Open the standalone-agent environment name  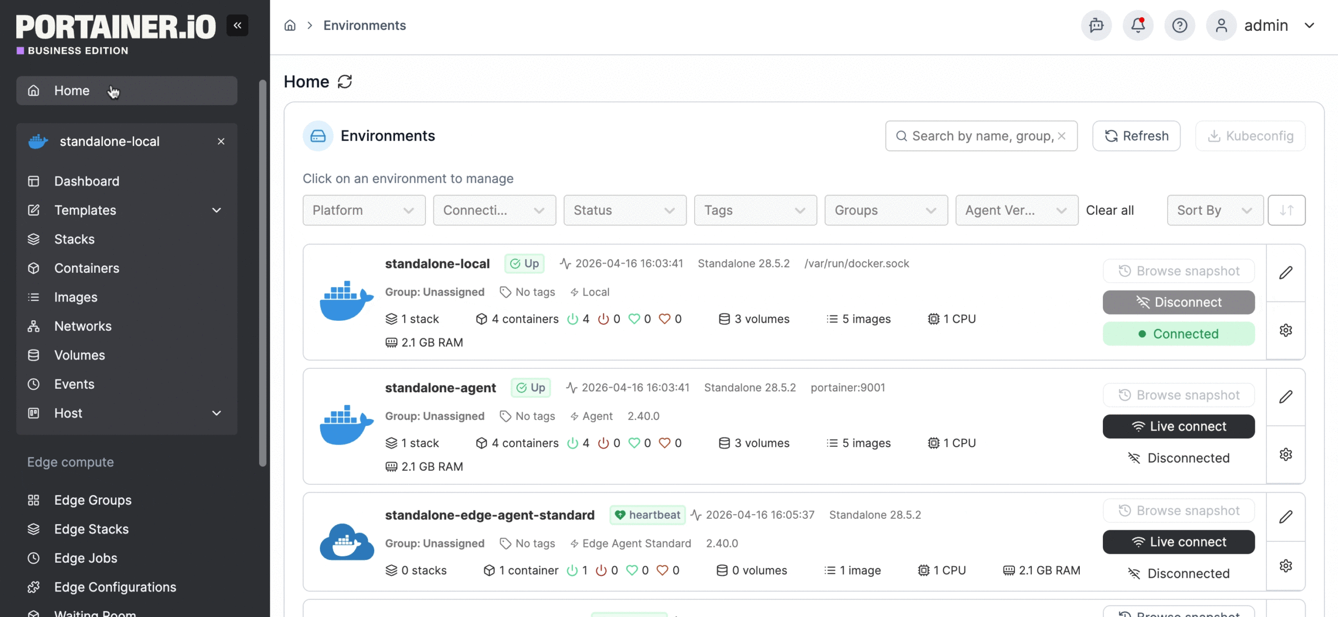tap(440, 388)
